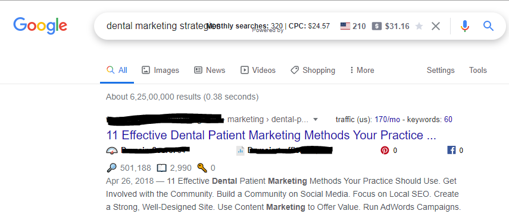Clear the search box with X
The width and height of the screenshot is (509, 214).
pos(436,26)
